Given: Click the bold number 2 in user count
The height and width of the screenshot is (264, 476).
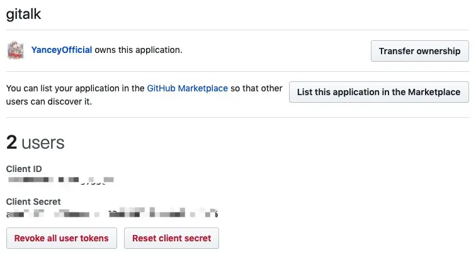Looking at the screenshot, I should coord(11,142).
